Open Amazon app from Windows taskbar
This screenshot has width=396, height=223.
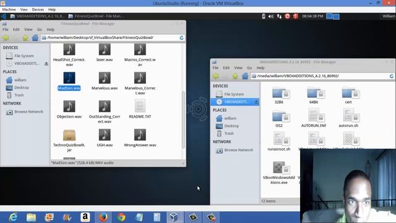click(x=85, y=217)
